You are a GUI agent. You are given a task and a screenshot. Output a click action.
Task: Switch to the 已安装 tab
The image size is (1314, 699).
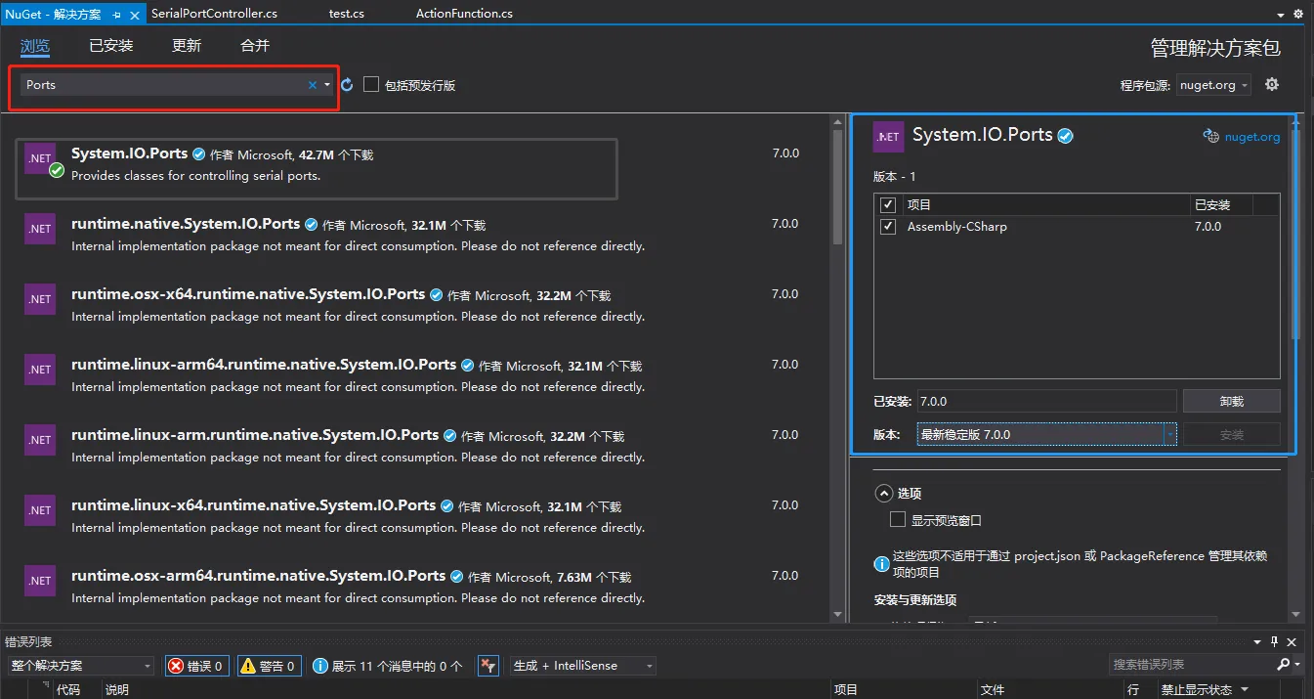tap(111, 46)
